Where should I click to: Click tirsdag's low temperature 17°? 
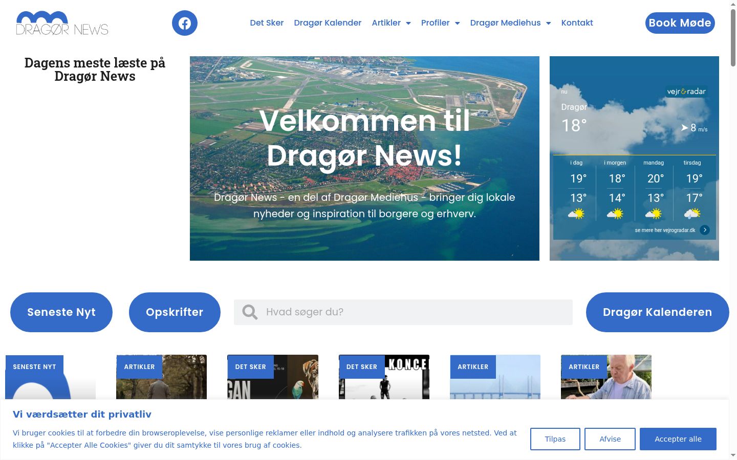(x=695, y=198)
